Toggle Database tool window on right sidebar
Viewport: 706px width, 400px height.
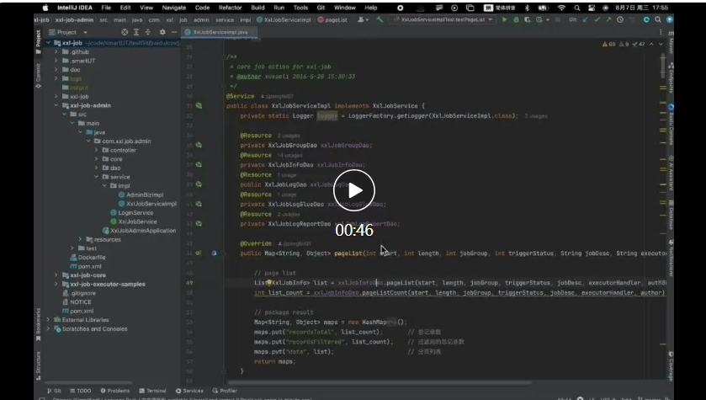tap(671, 215)
